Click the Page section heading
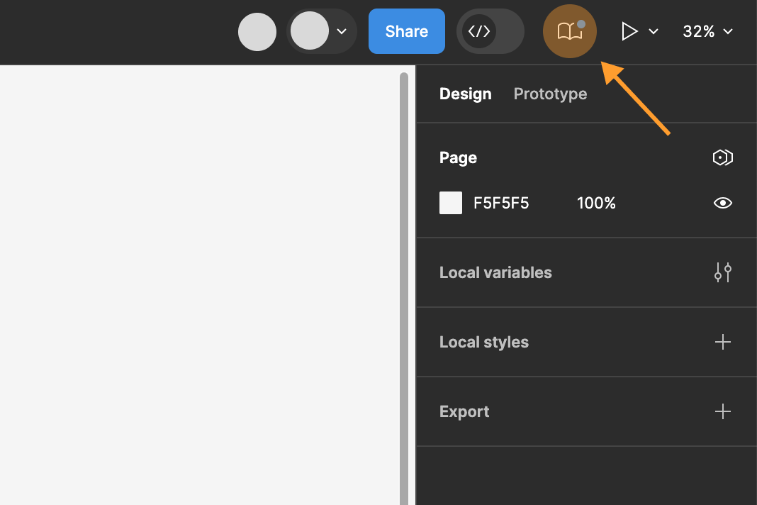The image size is (757, 505). (x=458, y=157)
